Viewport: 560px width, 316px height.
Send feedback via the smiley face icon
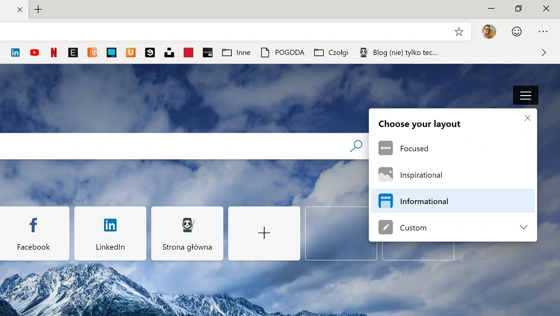(x=516, y=32)
